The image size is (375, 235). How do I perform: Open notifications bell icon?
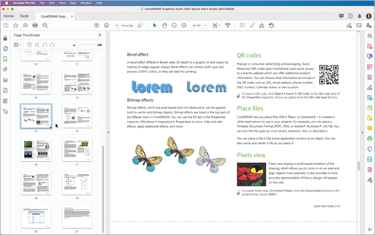(359, 16)
